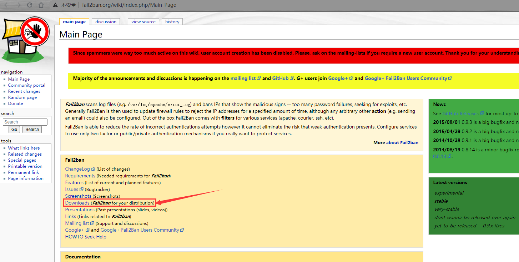The image size is (519, 262).
Task: Open the Requirements link
Action: tap(80, 176)
